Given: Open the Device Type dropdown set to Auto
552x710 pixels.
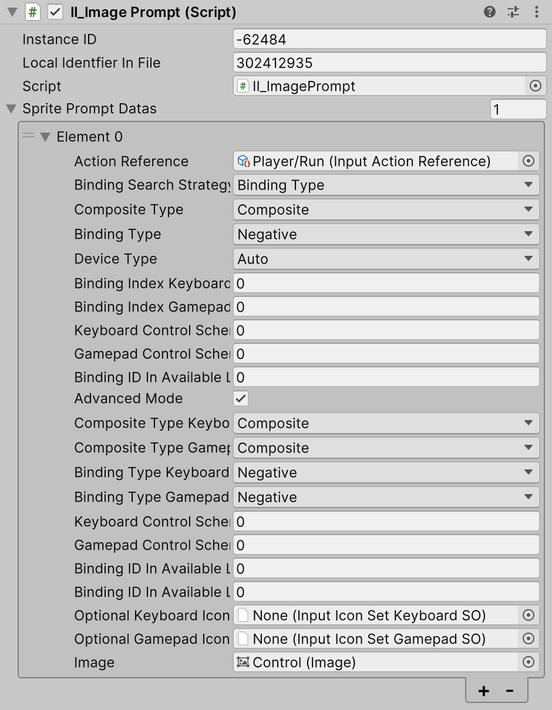Looking at the screenshot, I should 386,259.
